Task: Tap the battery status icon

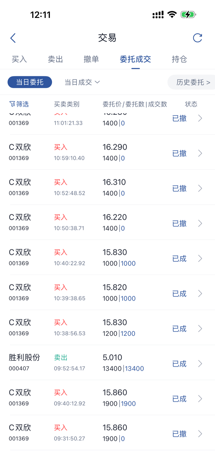Action: click(188, 14)
